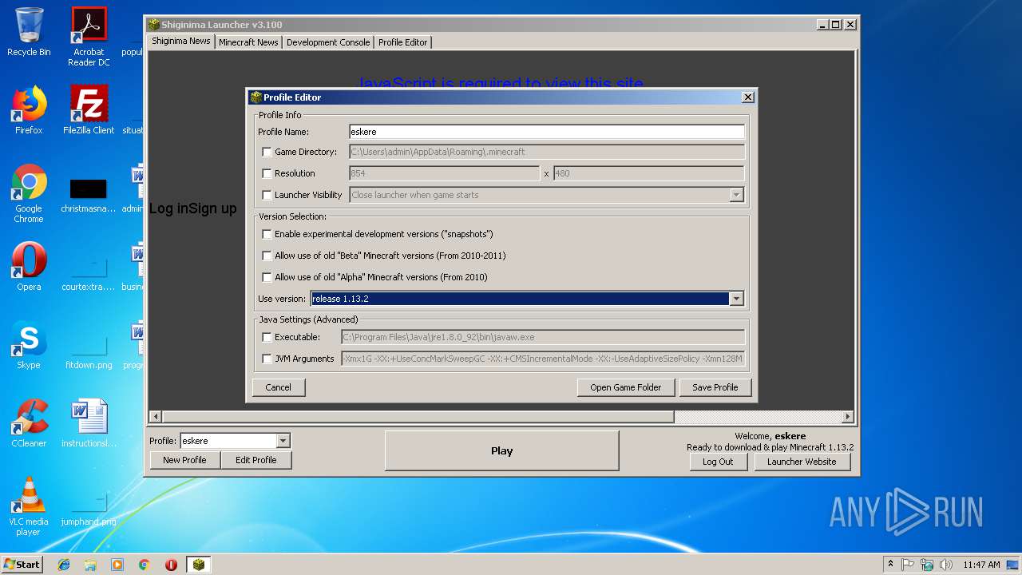Open the volume control tray icon
The image size is (1022, 575).
pyautogui.click(x=946, y=565)
